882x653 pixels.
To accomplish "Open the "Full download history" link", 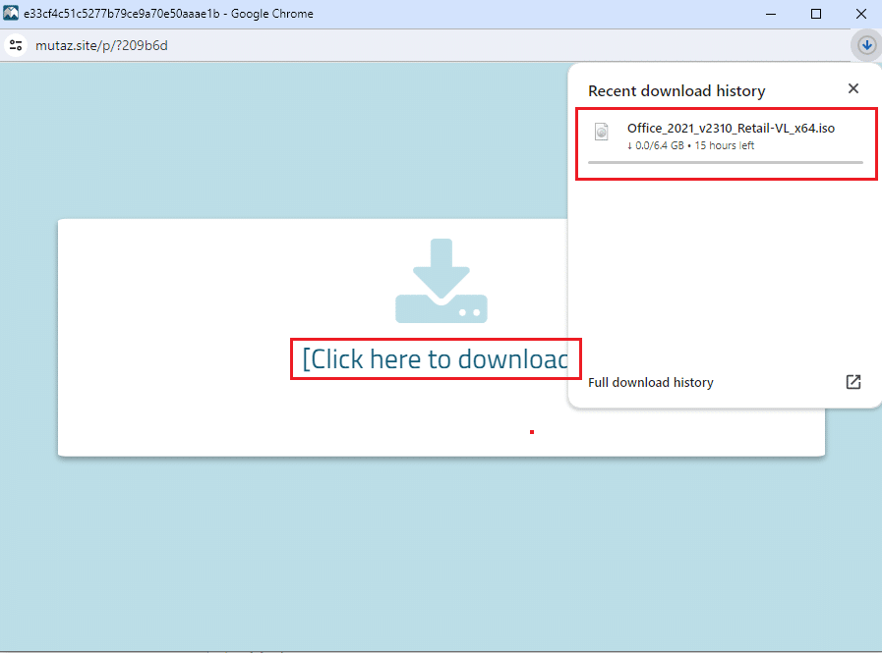I will tap(651, 383).
